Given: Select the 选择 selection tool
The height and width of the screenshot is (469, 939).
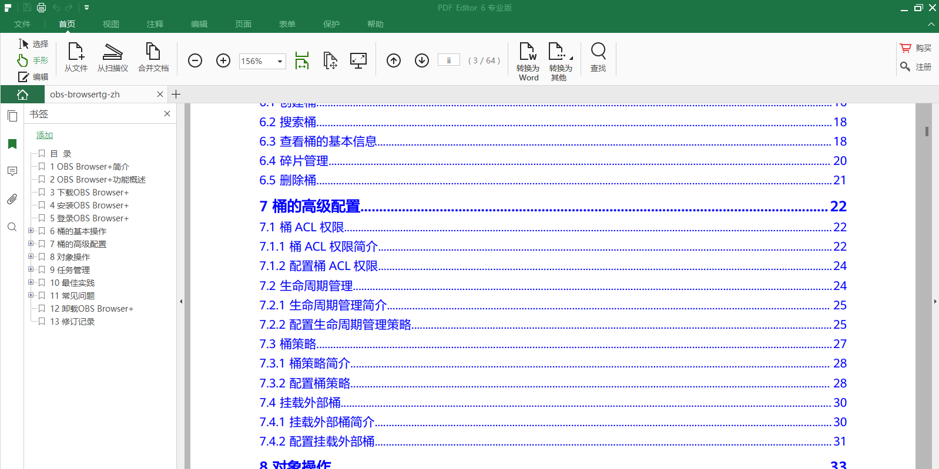Looking at the screenshot, I should pos(33,44).
